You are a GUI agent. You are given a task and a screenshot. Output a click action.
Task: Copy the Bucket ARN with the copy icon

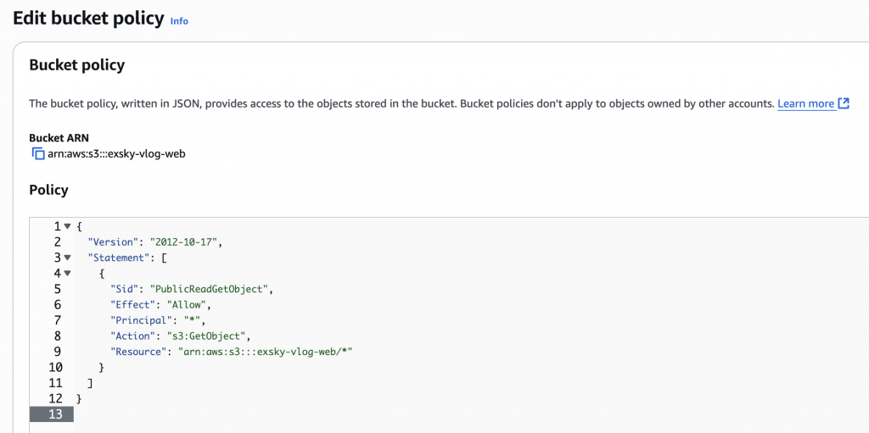[x=37, y=154]
